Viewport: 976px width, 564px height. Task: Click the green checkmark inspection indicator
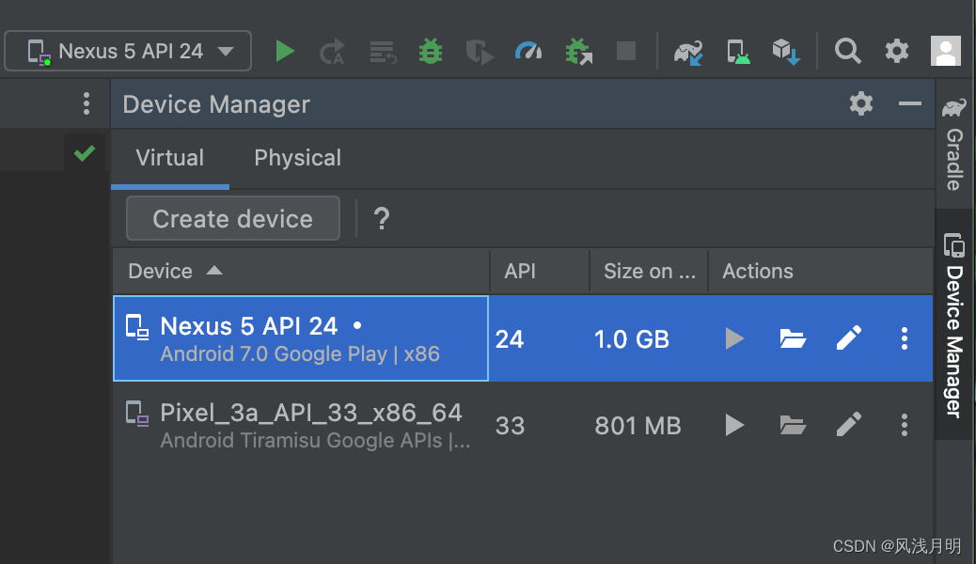84,152
